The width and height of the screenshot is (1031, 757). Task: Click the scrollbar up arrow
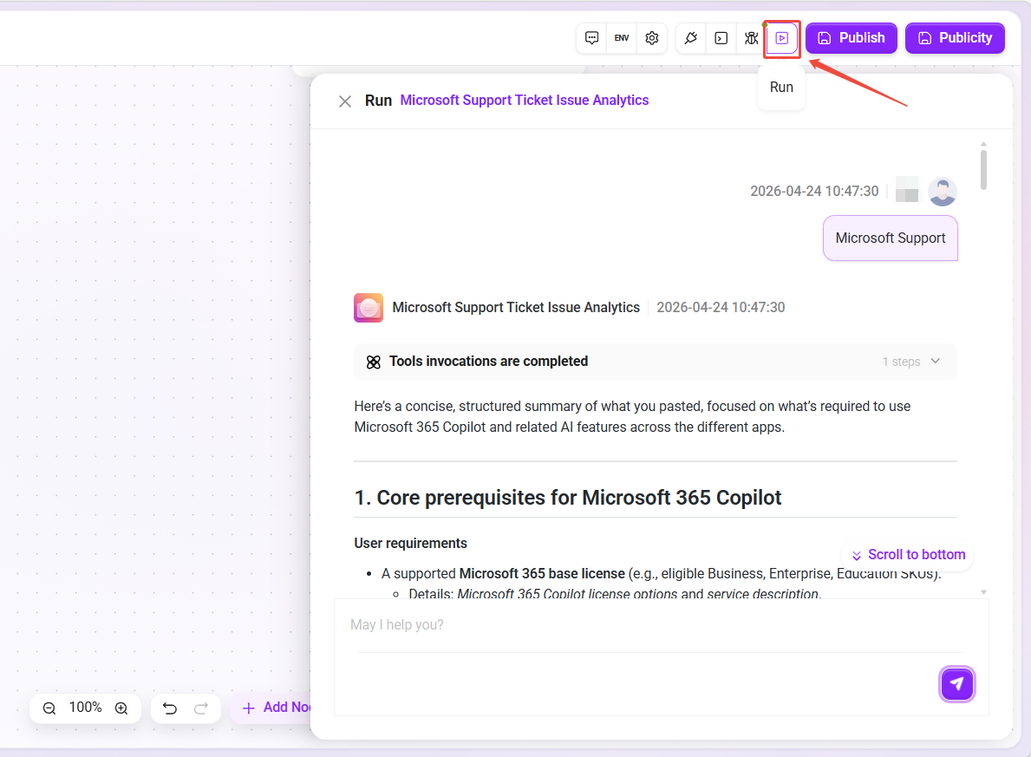tap(983, 144)
